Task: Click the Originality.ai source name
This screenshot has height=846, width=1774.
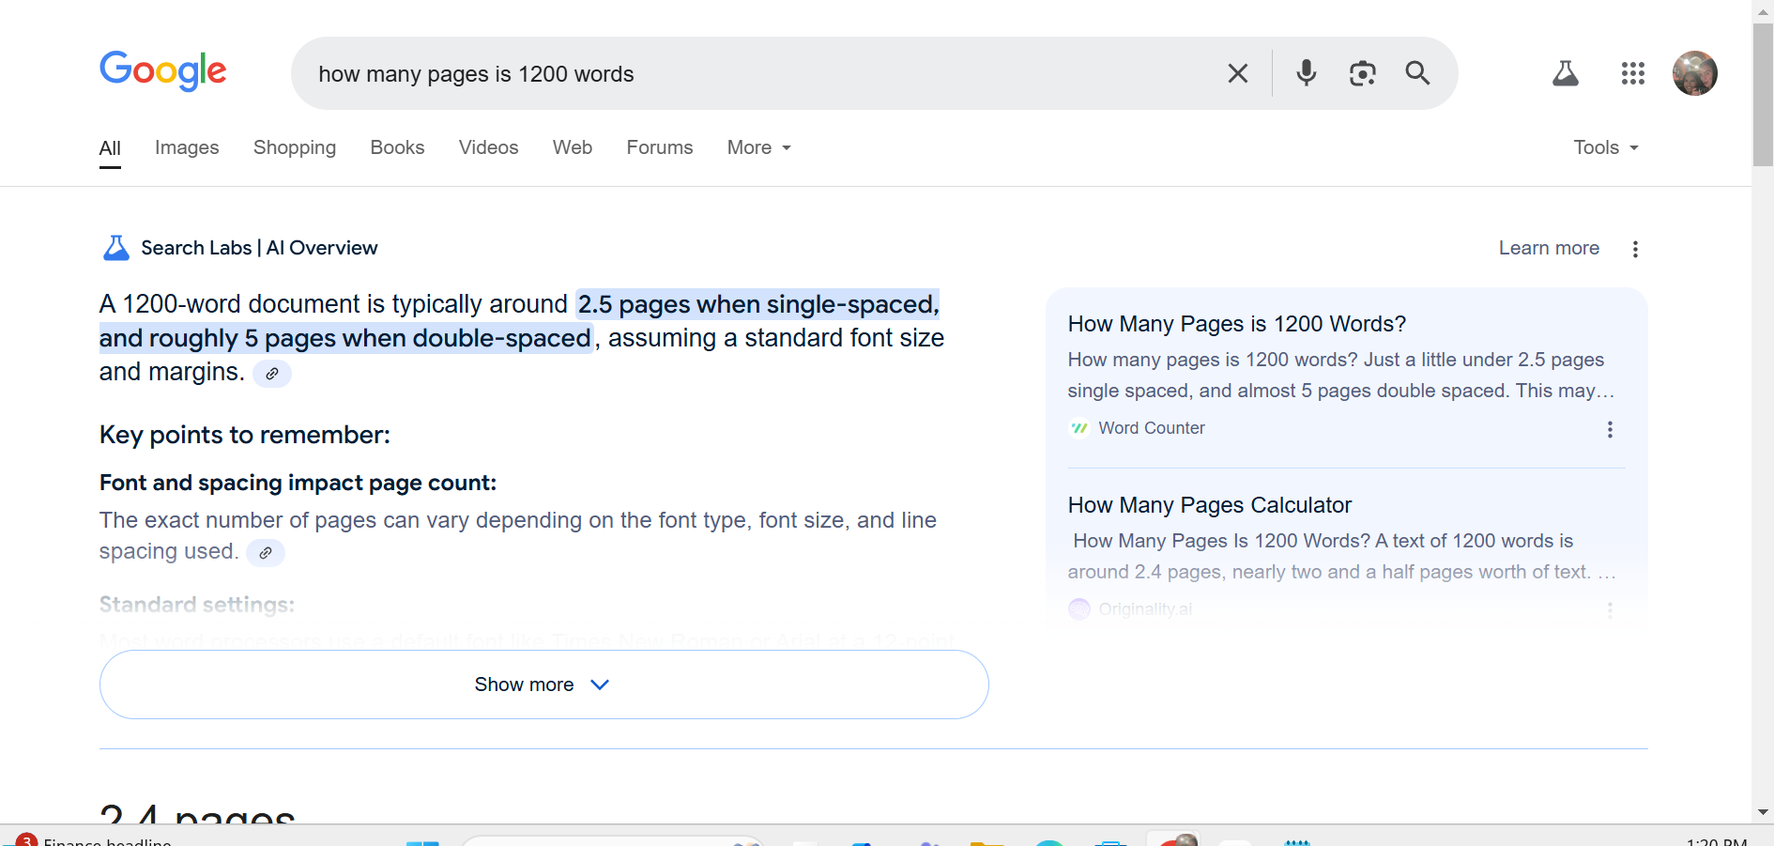Action: tap(1145, 609)
